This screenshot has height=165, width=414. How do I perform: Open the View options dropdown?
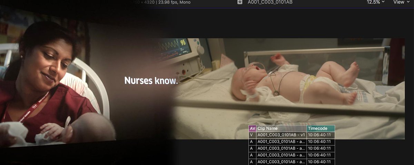coord(401,2)
